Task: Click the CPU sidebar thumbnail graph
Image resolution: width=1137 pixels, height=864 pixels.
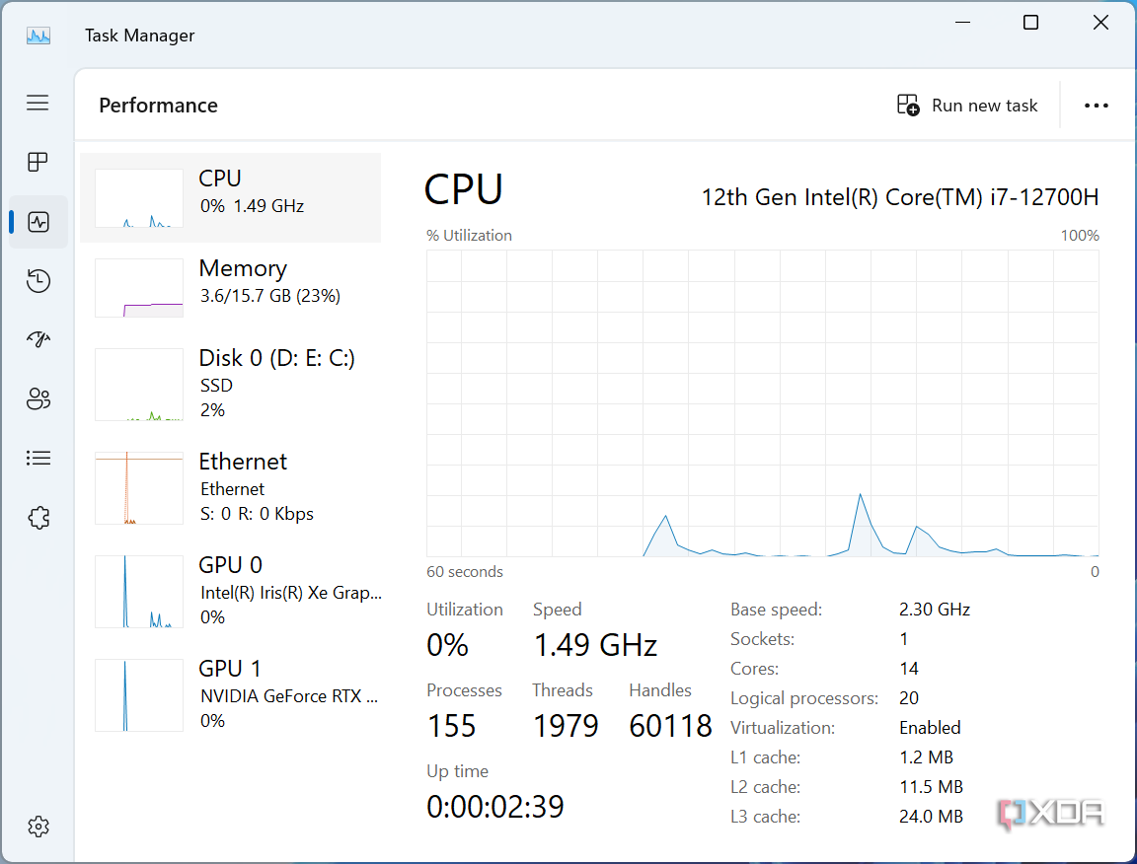Action: pyautogui.click(x=138, y=197)
